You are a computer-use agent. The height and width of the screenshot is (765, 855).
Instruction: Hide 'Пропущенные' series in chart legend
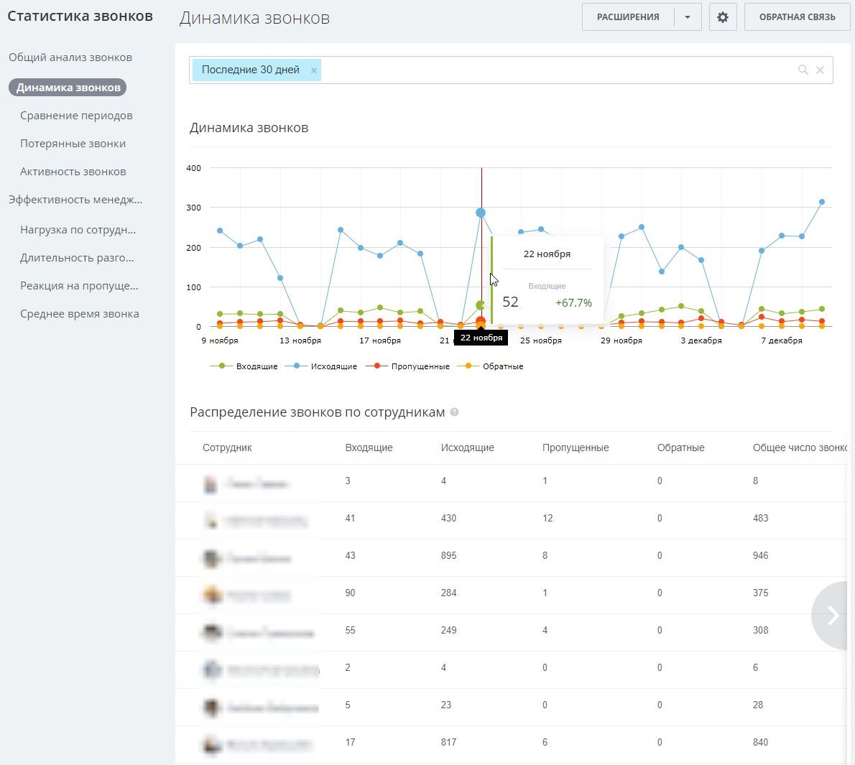tap(420, 366)
